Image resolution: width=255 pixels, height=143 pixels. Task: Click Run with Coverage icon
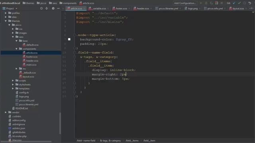point(211,3)
